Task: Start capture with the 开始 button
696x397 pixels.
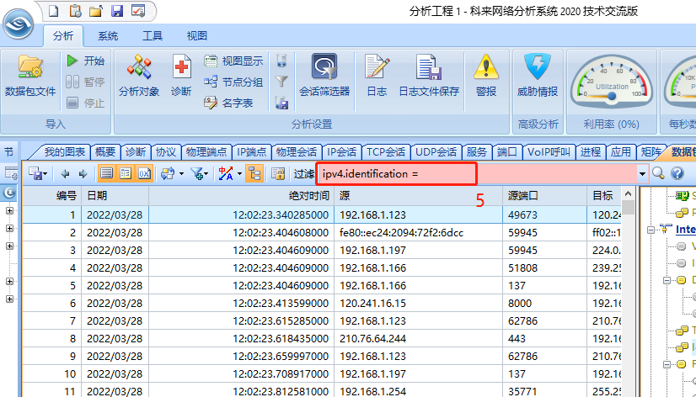Action: pyautogui.click(x=85, y=61)
